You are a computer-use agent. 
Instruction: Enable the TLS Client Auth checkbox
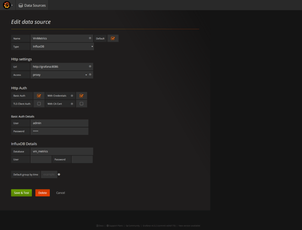coord(39,104)
